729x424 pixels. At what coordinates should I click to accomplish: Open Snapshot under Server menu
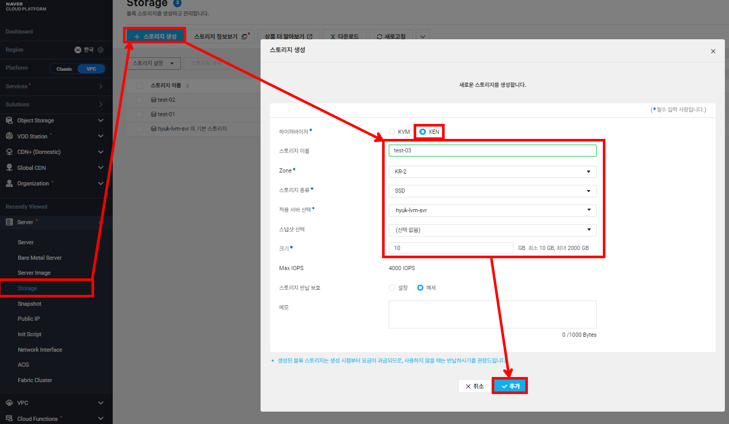point(29,304)
